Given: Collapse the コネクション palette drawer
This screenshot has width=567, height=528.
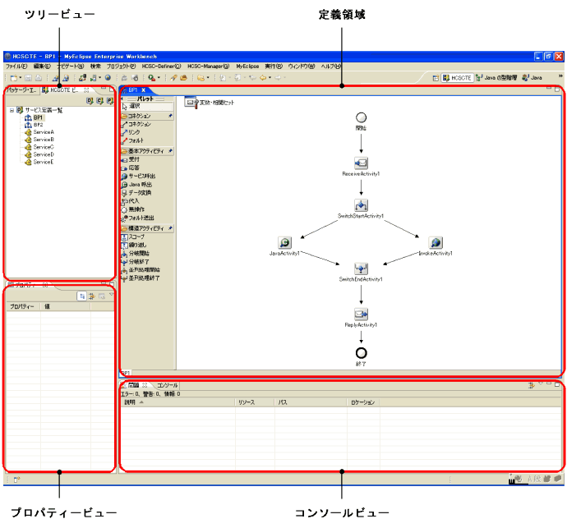Looking at the screenshot, I should [x=147, y=116].
